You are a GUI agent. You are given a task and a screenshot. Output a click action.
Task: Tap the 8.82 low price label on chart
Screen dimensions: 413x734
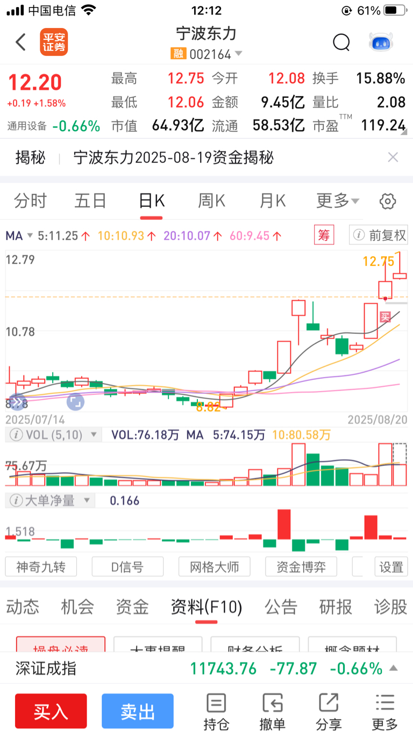209,407
